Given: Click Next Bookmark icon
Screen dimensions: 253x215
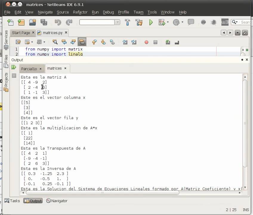Looking at the screenshot, I should [103, 42].
